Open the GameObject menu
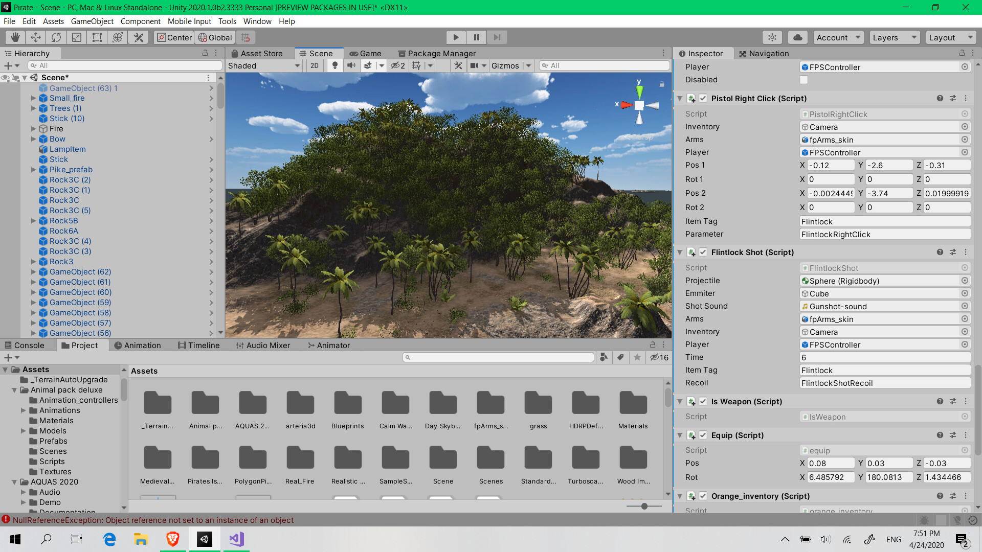Viewport: 982px width, 552px height. [x=92, y=21]
